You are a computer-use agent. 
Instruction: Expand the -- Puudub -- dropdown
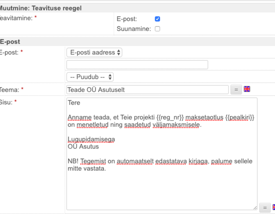click(90, 77)
